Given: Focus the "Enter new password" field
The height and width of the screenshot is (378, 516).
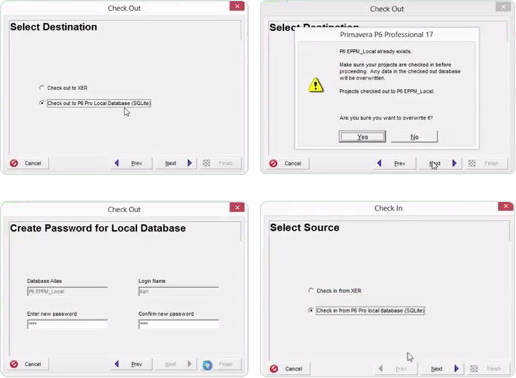Looking at the screenshot, I should pyautogui.click(x=68, y=324).
